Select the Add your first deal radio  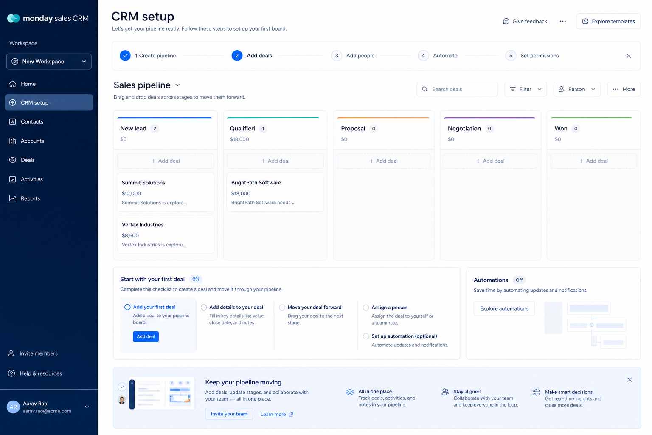pos(127,307)
